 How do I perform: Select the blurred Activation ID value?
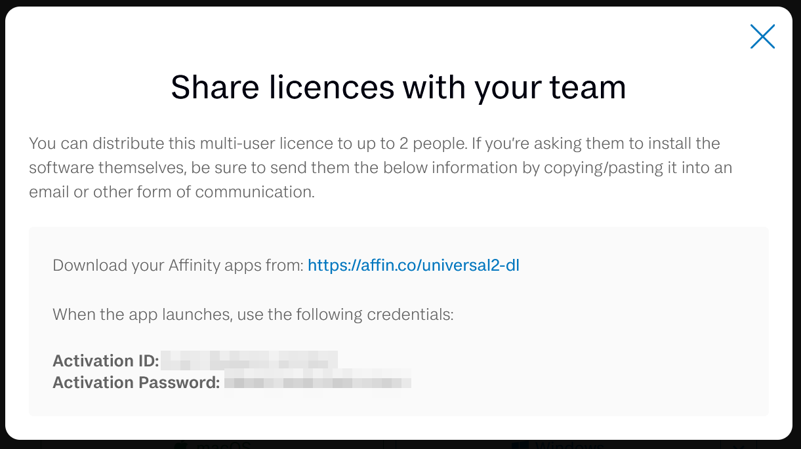(x=249, y=361)
